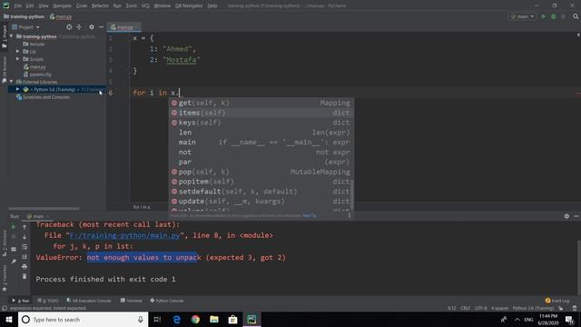Screen dimensions: 581x327
Task: Click the Stop square icon in top toolbar
Action: 563,16
